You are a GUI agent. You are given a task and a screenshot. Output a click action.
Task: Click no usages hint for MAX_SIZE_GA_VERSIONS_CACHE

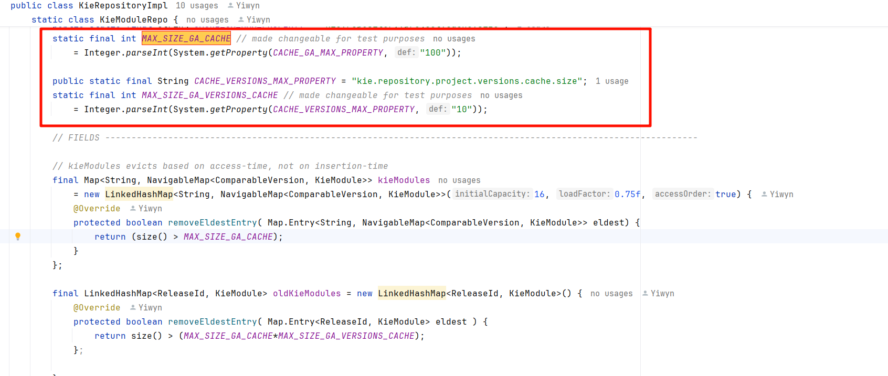501,95
